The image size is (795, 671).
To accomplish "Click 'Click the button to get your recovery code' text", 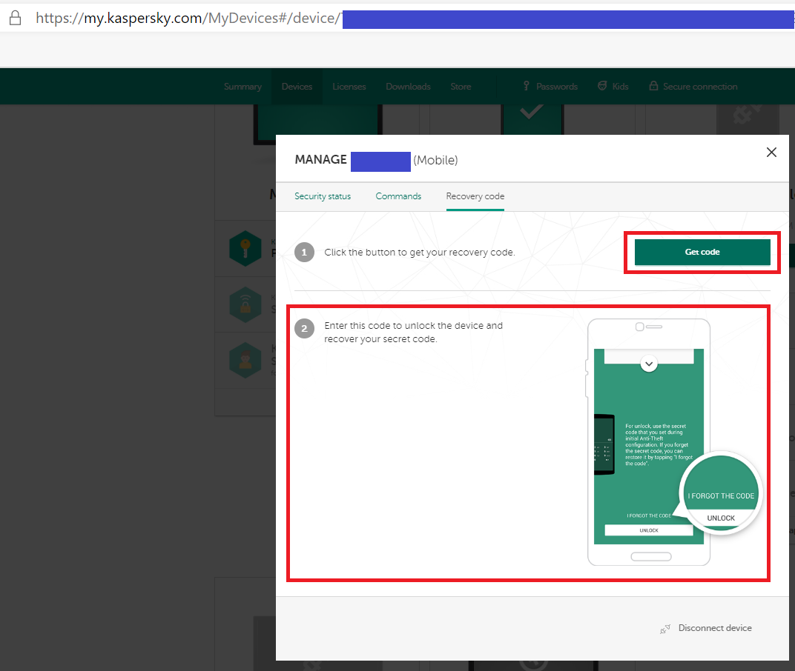I will tap(420, 253).
